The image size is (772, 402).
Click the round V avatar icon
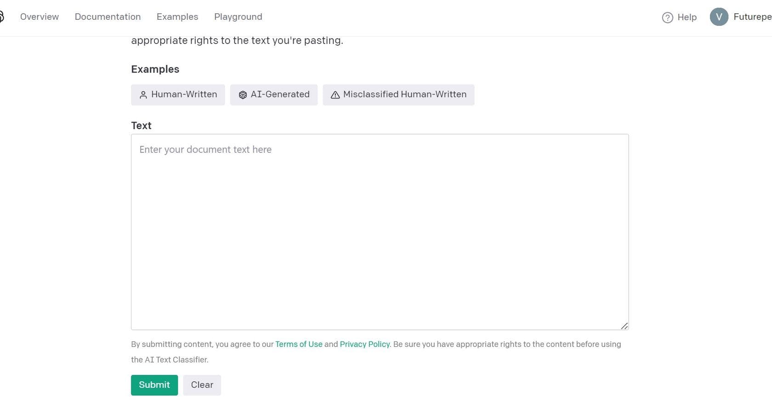click(x=719, y=17)
